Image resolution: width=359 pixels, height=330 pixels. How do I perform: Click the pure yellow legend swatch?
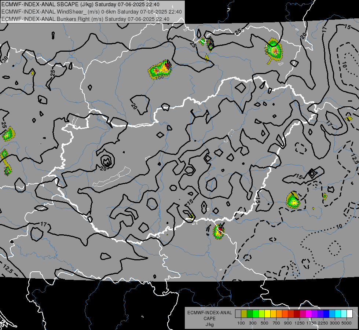coord(267,314)
